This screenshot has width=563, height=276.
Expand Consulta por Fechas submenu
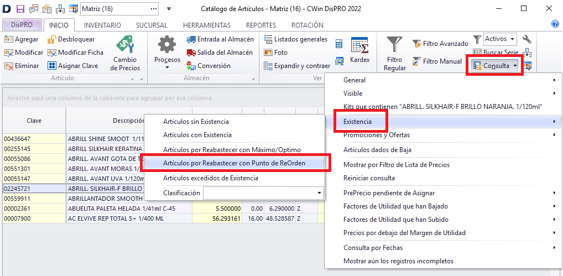443,248
